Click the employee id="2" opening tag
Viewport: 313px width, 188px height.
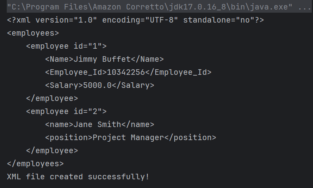[x=66, y=111]
